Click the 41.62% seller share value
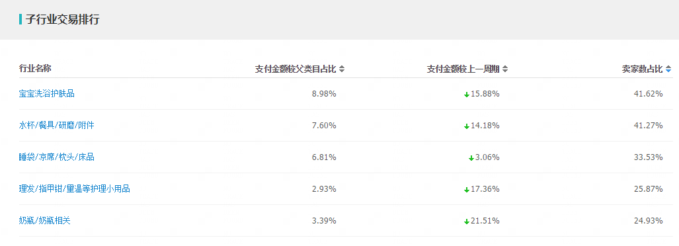Viewport: 679px width, 246px height. point(648,93)
